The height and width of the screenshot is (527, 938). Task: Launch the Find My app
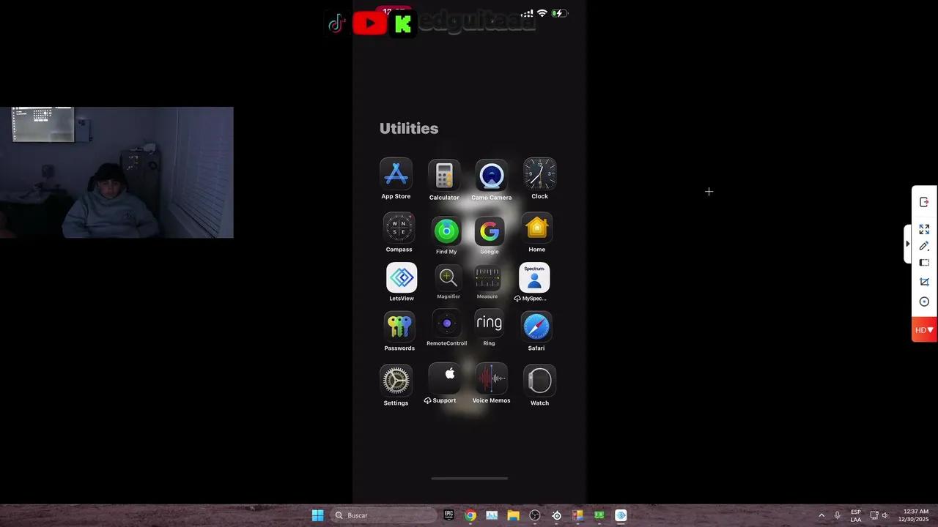(x=446, y=231)
